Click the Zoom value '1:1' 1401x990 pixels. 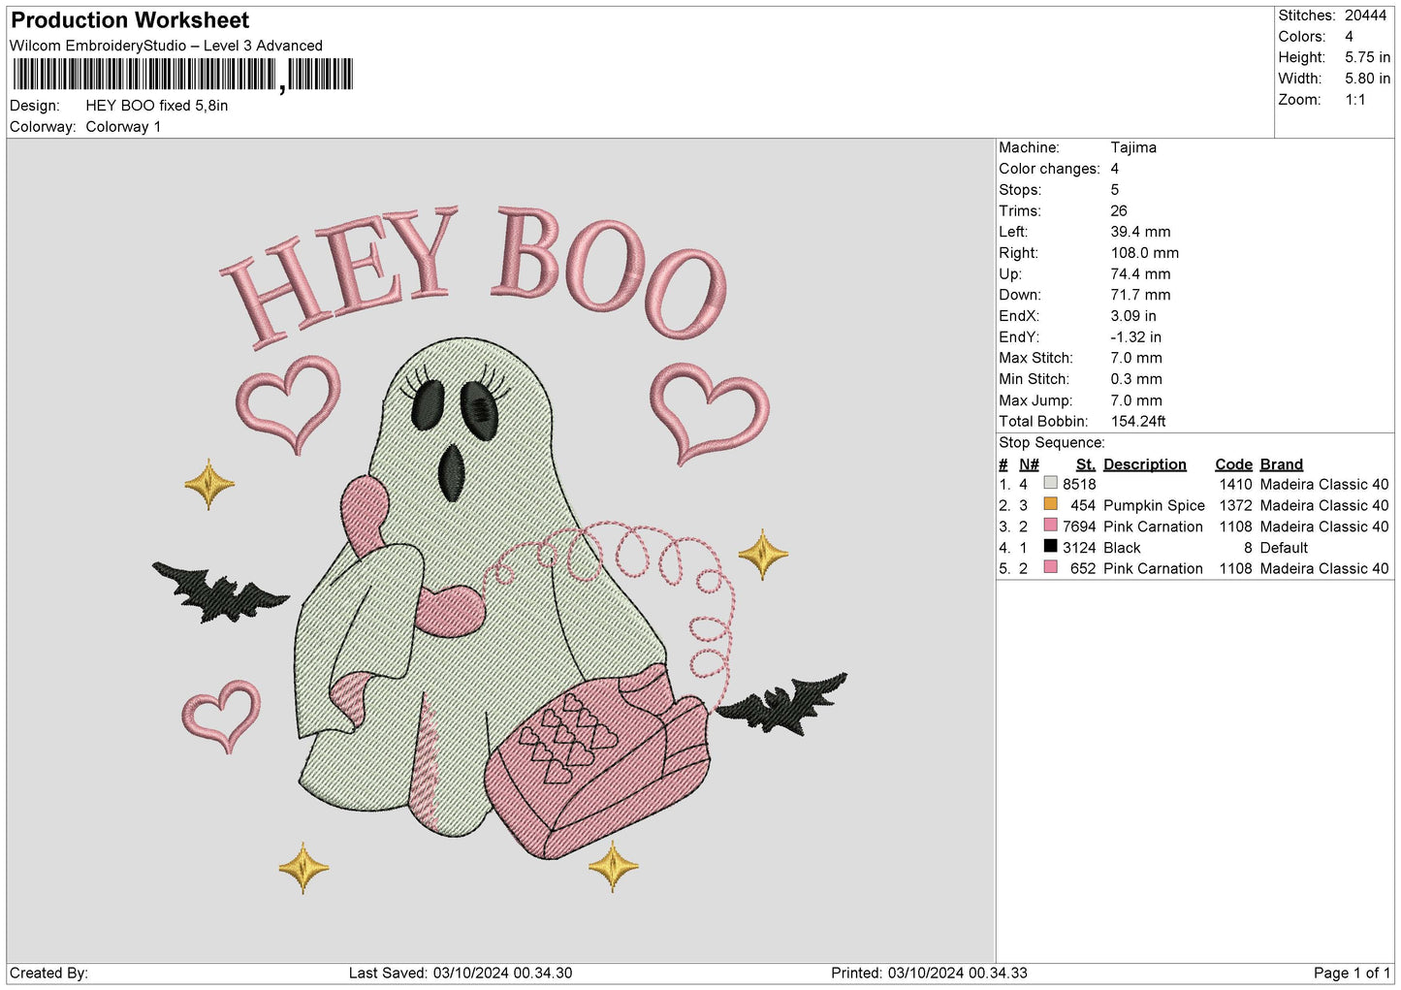(1355, 100)
